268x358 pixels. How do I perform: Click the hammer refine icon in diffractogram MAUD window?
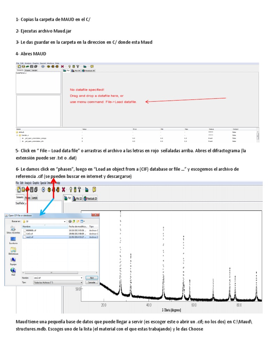click(79, 189)
